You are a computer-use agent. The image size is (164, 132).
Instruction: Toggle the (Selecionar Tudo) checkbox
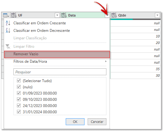[x=19, y=81]
